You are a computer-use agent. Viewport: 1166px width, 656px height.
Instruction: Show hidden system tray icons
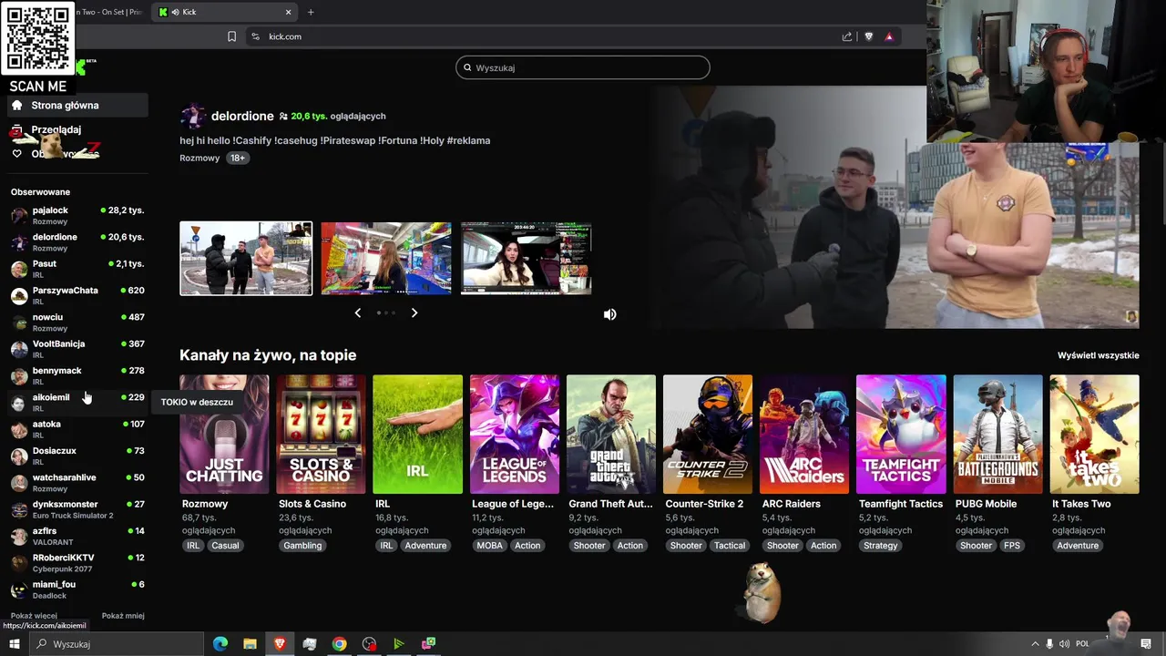tap(1035, 644)
